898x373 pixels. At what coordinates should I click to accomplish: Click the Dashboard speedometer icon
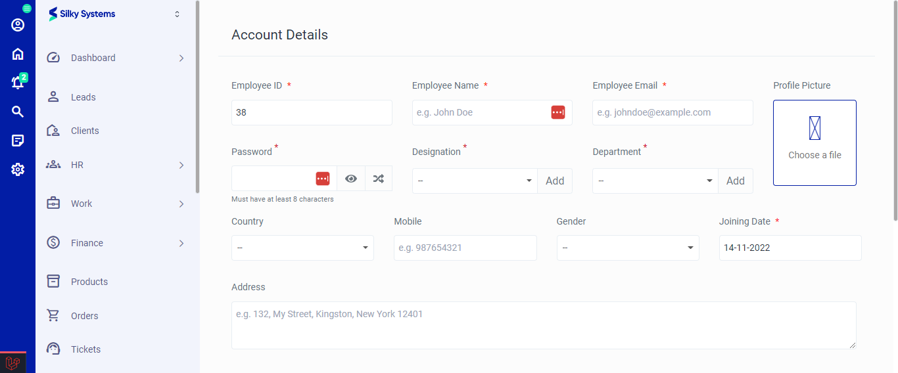click(53, 58)
